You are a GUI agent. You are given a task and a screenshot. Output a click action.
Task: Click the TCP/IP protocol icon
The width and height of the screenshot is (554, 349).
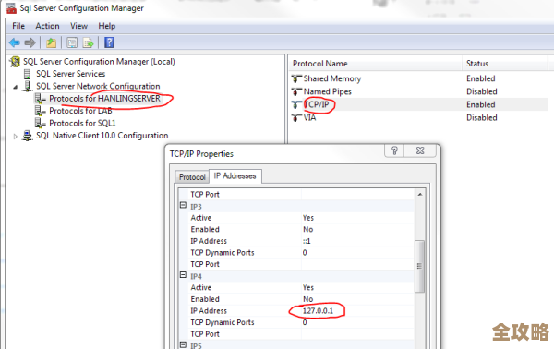(x=296, y=104)
